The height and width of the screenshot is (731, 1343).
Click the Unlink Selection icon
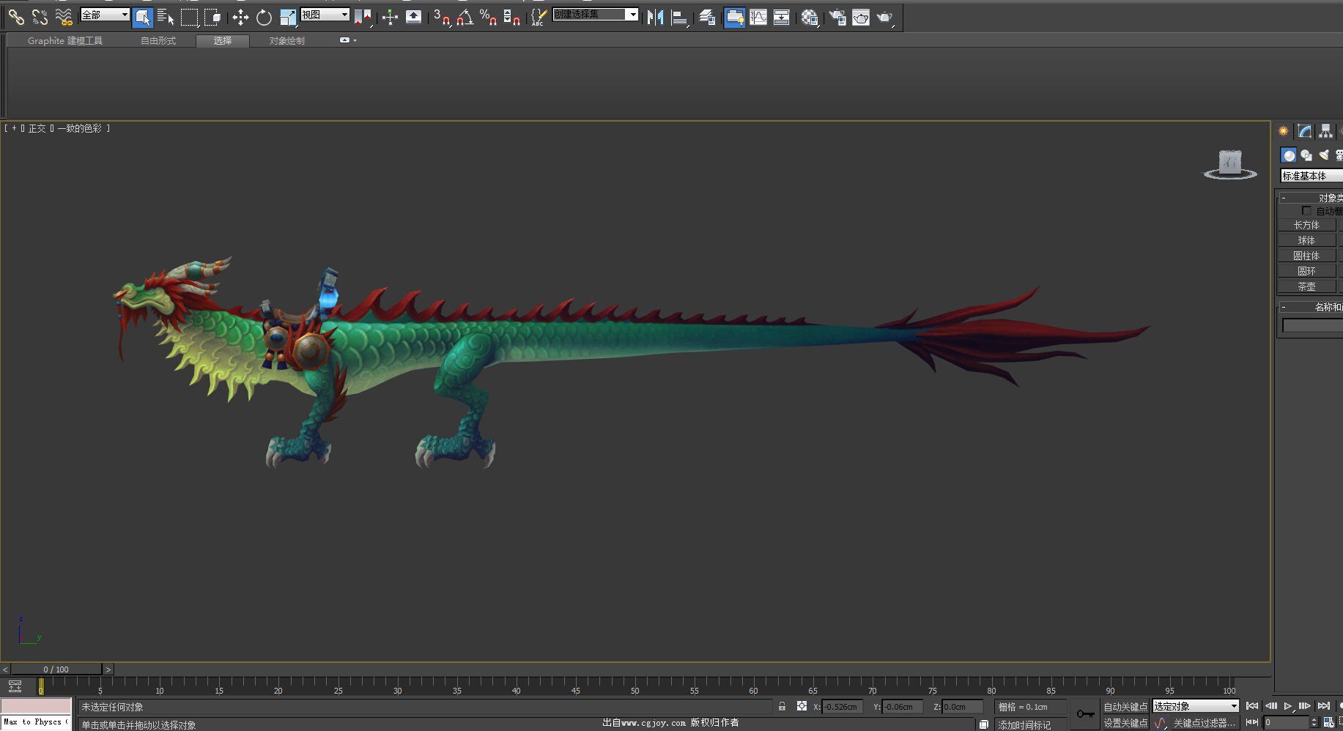[40, 17]
